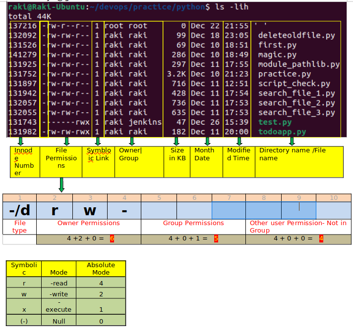This screenshot has height=331, width=353.
Task: Select spreadsheet cell under column 9
Action: tap(299, 210)
